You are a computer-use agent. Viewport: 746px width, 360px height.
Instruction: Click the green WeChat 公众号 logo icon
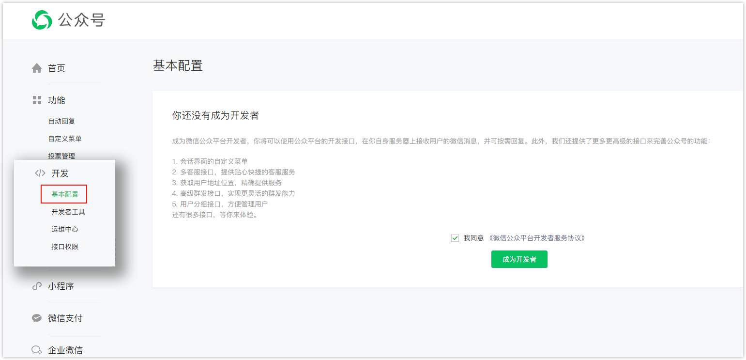(42, 20)
